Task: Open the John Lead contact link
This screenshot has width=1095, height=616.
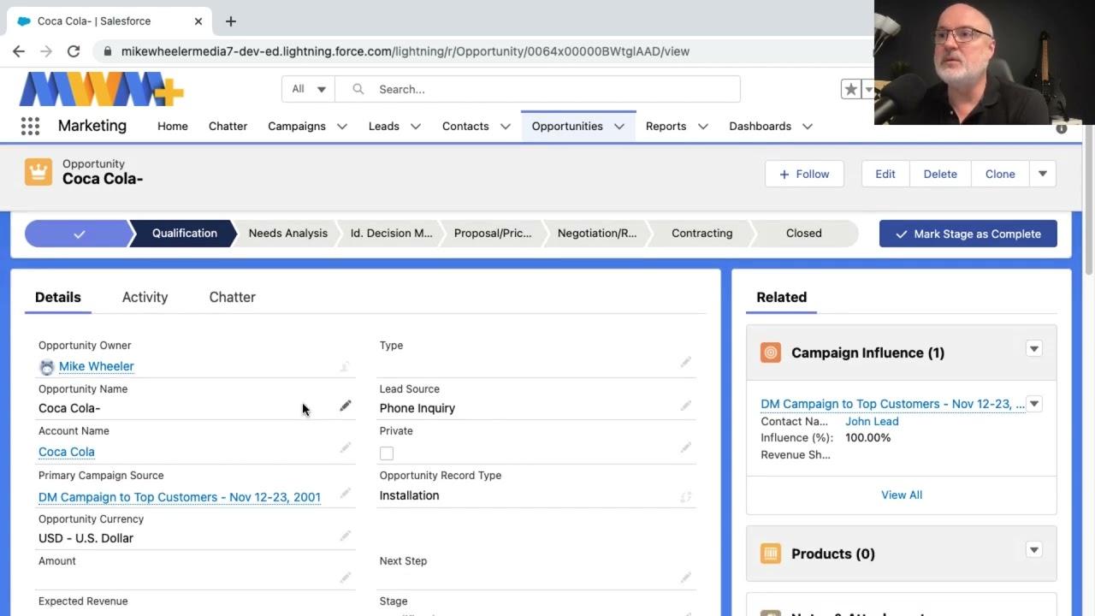Action: [x=872, y=421]
